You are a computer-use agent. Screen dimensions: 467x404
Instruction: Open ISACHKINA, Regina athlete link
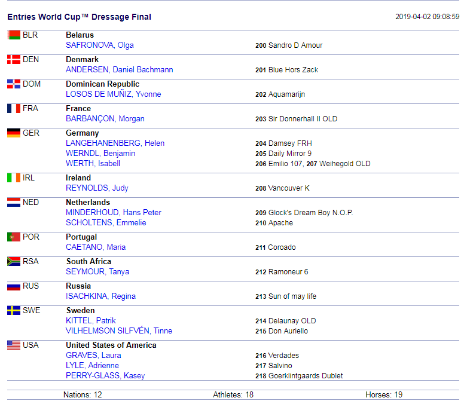[100, 296]
